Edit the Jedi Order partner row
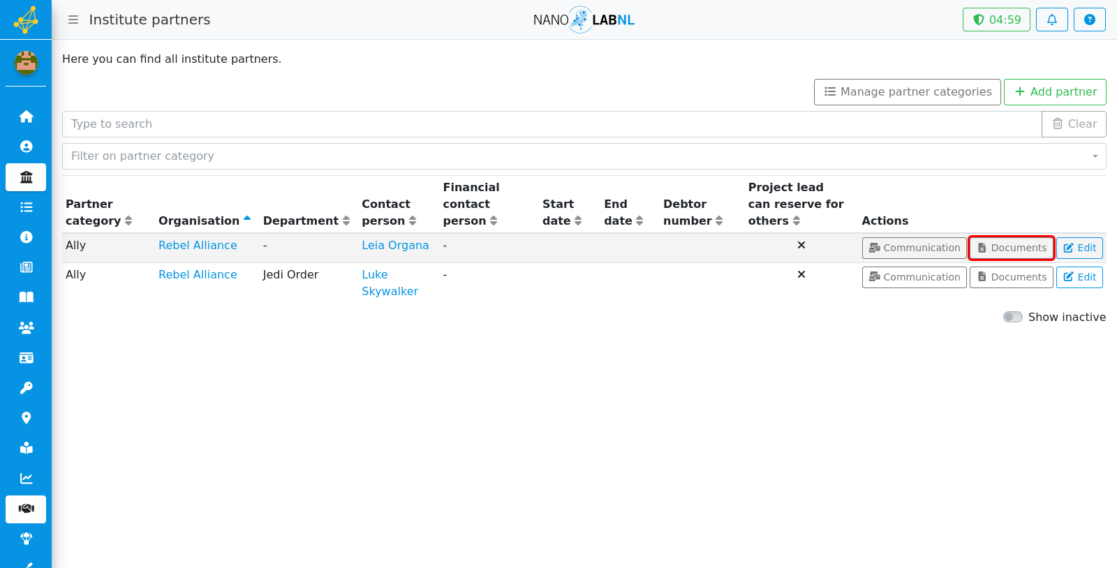Viewport: 1117px width, 568px height. click(x=1079, y=277)
